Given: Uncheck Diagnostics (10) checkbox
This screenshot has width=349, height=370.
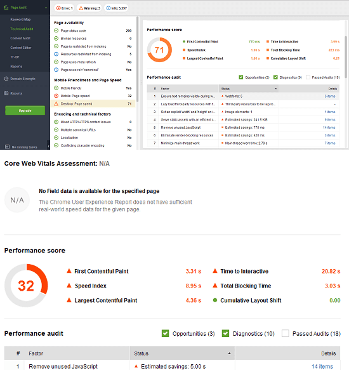Looking at the screenshot, I should pos(226,333).
